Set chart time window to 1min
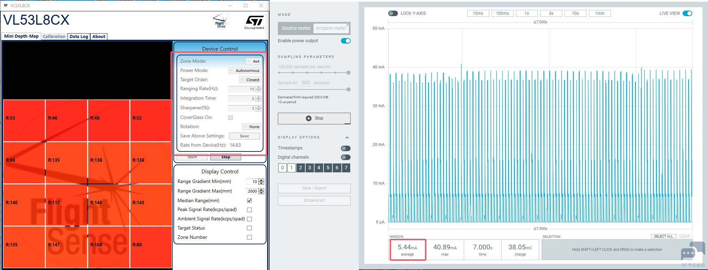This screenshot has width=708, height=270. click(x=600, y=13)
